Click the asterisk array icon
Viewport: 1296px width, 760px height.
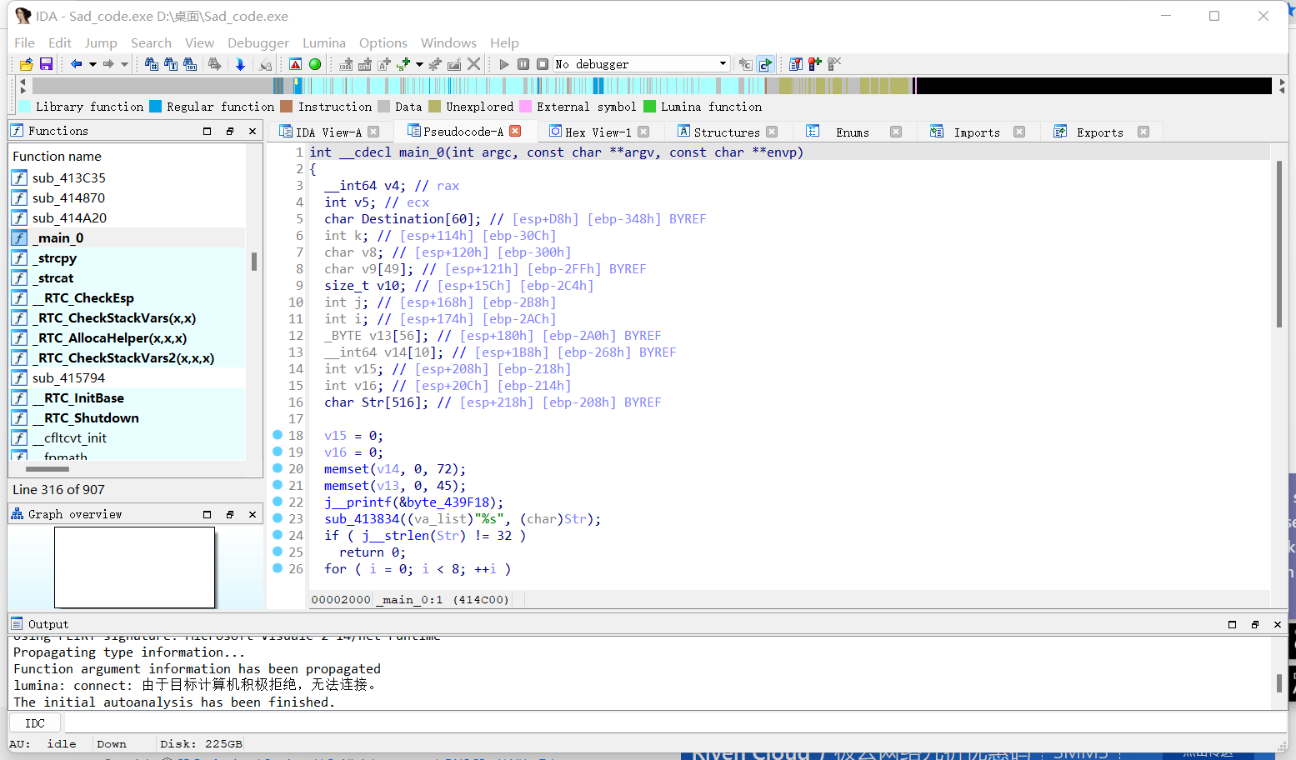[435, 64]
